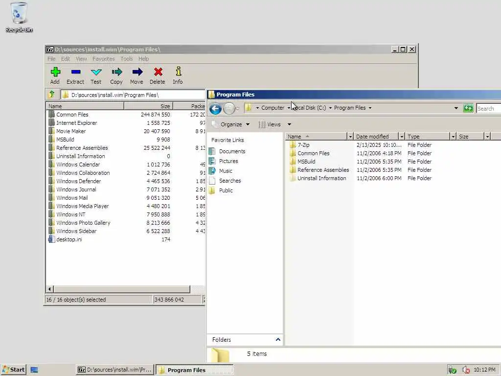The image size is (501, 376).
Task: Select Windows Media Player in 7-Zip list
Action: pos(82,206)
